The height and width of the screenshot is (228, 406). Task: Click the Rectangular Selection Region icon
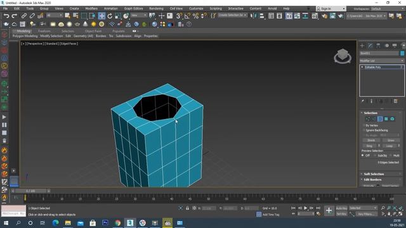[84, 16]
